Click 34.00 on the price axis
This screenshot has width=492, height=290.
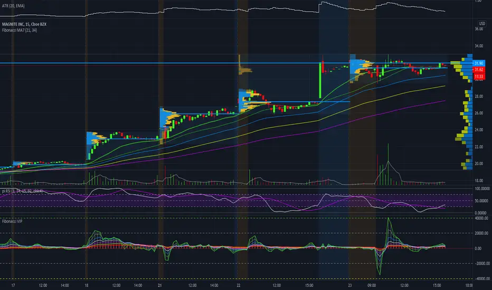[479, 46]
